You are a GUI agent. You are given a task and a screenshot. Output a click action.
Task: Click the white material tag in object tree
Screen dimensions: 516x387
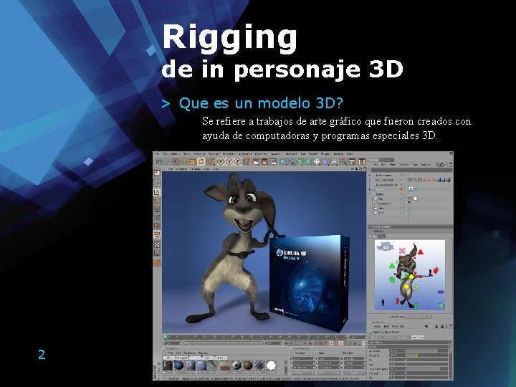click(x=415, y=199)
